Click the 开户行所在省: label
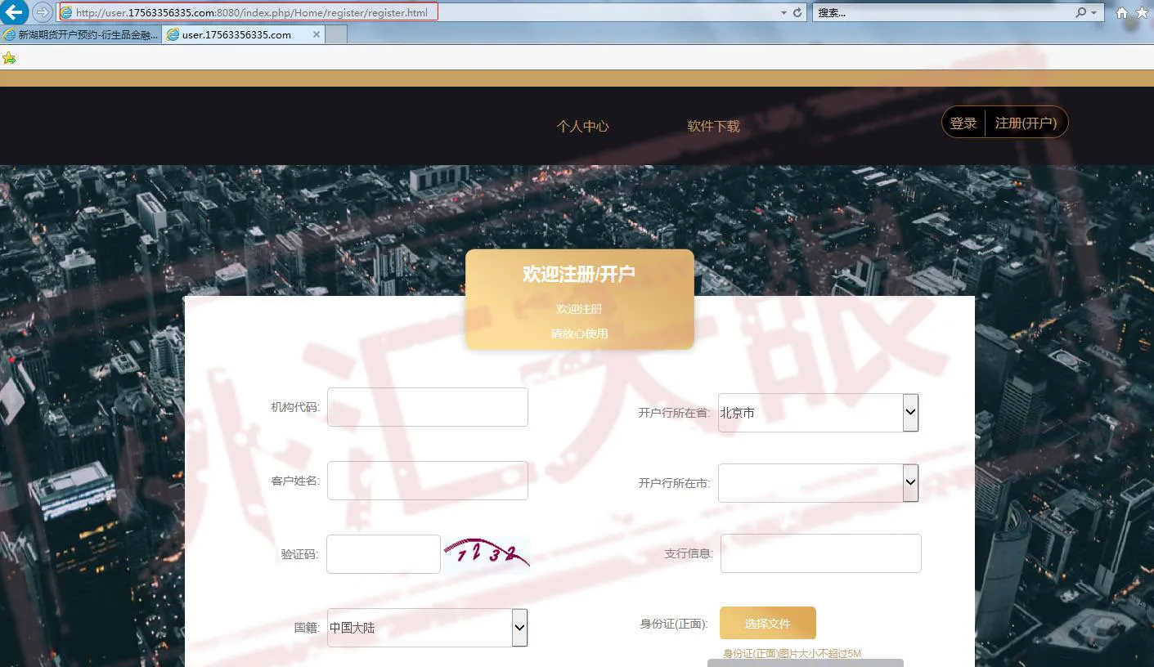Image resolution: width=1154 pixels, height=667 pixels. coord(674,413)
